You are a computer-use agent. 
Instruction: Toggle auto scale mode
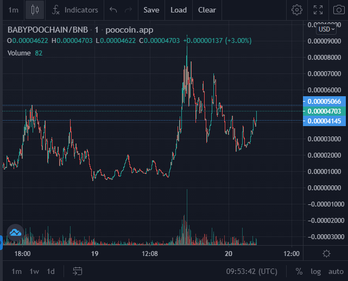pos(336,271)
